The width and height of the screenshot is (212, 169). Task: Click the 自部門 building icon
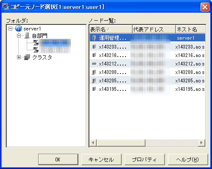[27, 35]
